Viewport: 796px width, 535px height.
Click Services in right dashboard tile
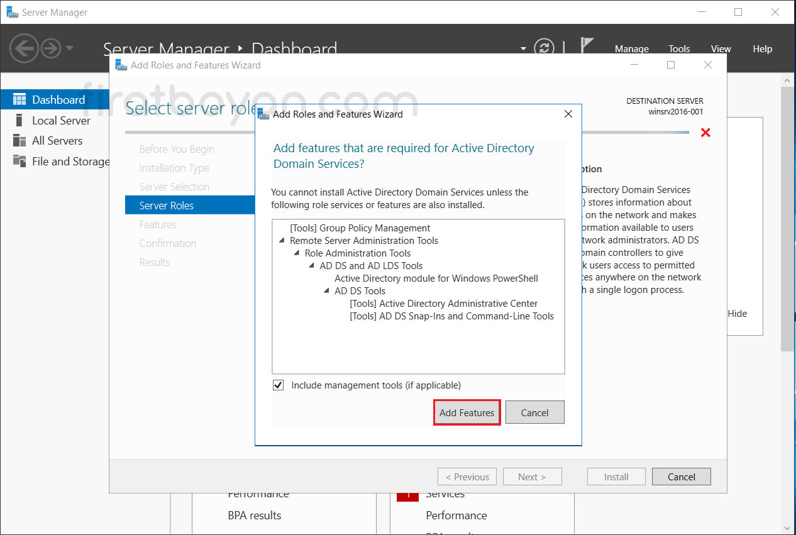(445, 495)
